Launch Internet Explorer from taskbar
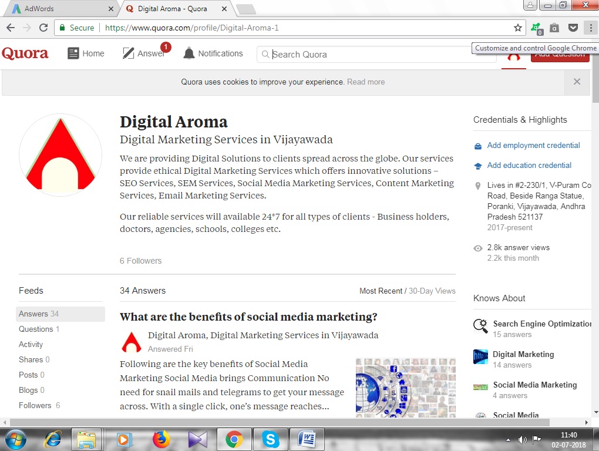 click(52, 440)
